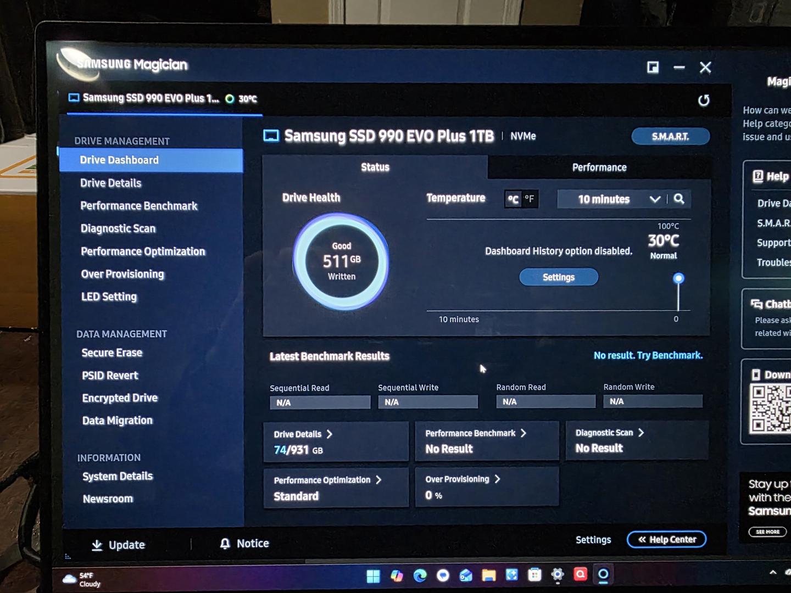
Task: Select Secure Erase in the sidebar
Action: click(112, 353)
